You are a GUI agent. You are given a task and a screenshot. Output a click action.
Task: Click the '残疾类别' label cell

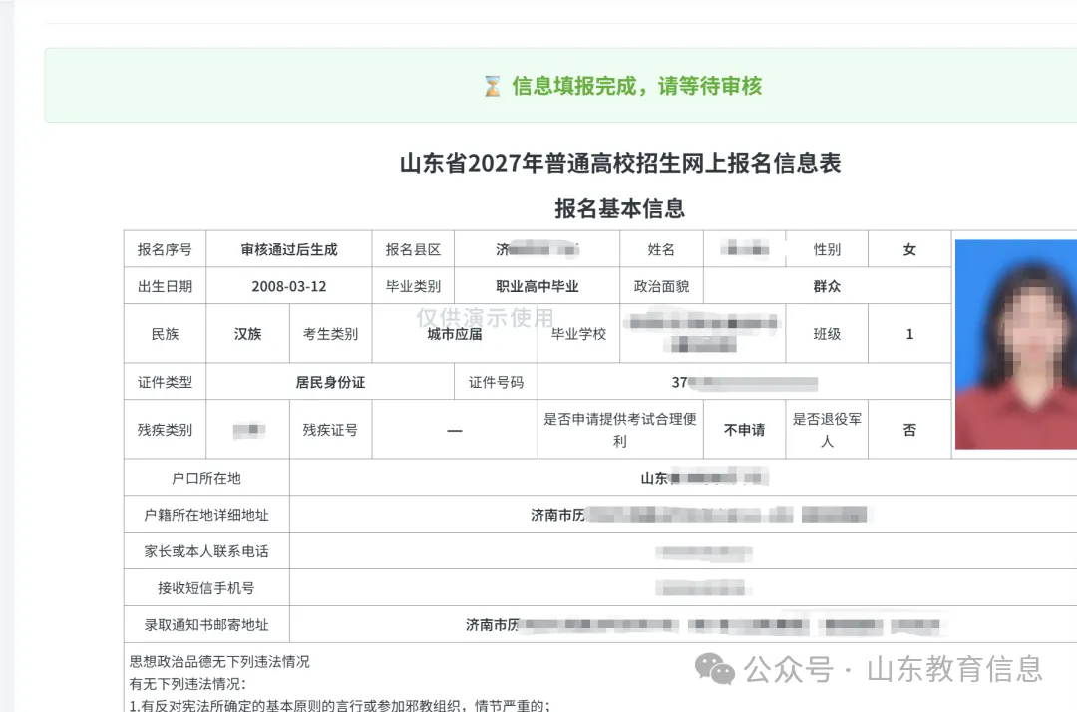point(165,430)
